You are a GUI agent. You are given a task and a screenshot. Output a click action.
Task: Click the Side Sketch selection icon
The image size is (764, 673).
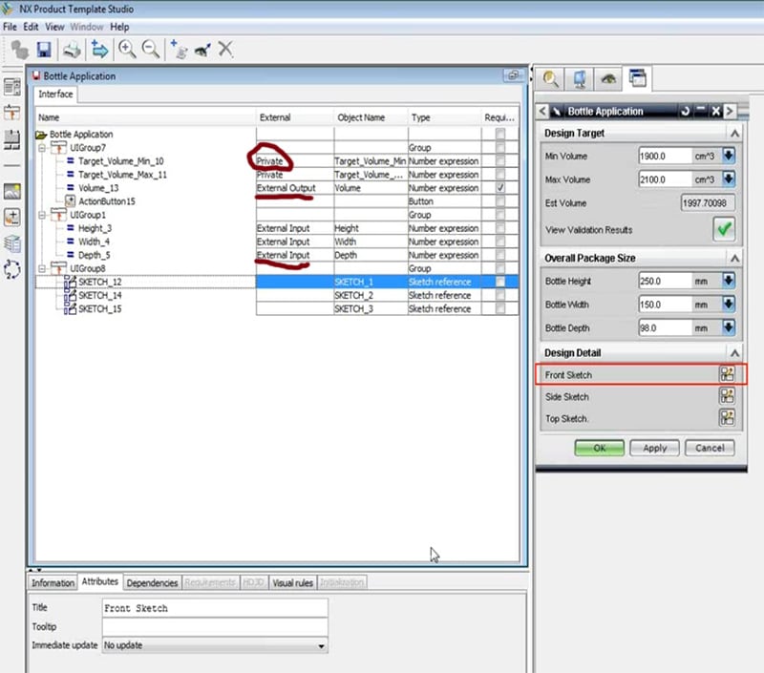click(x=727, y=396)
